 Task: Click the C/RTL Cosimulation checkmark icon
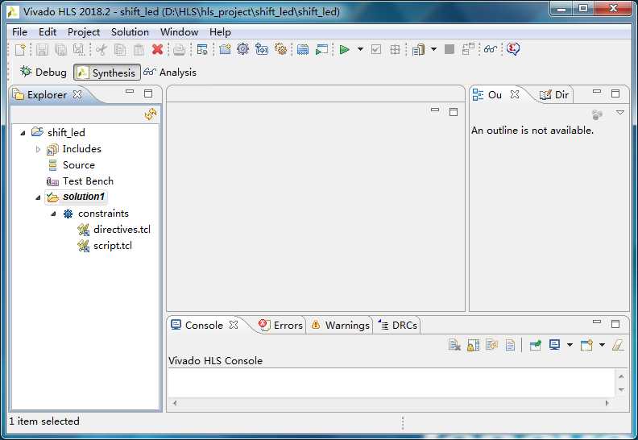point(376,49)
